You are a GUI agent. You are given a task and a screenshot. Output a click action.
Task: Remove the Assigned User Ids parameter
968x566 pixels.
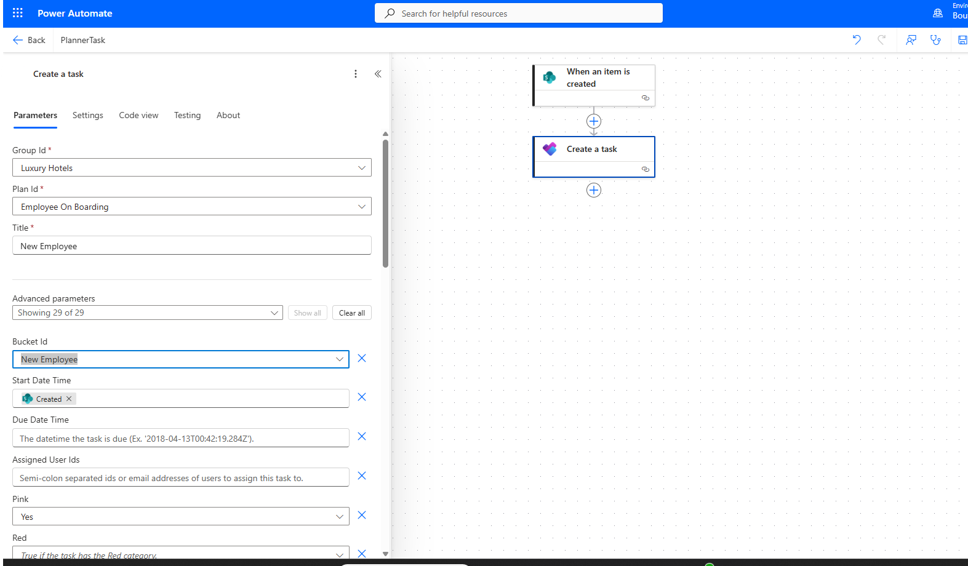click(362, 476)
